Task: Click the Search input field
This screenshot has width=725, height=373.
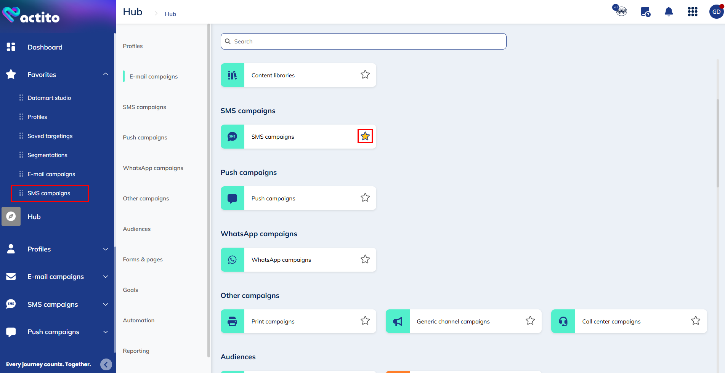Action: [363, 41]
